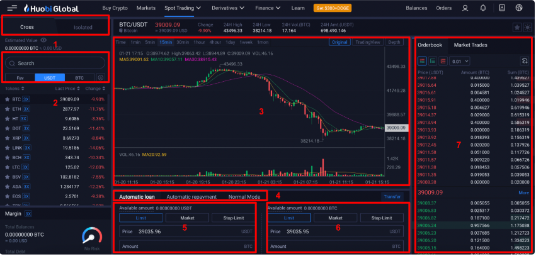Open the globe language icon
Image resolution: width=536 pixels, height=256 pixels.
click(x=520, y=8)
